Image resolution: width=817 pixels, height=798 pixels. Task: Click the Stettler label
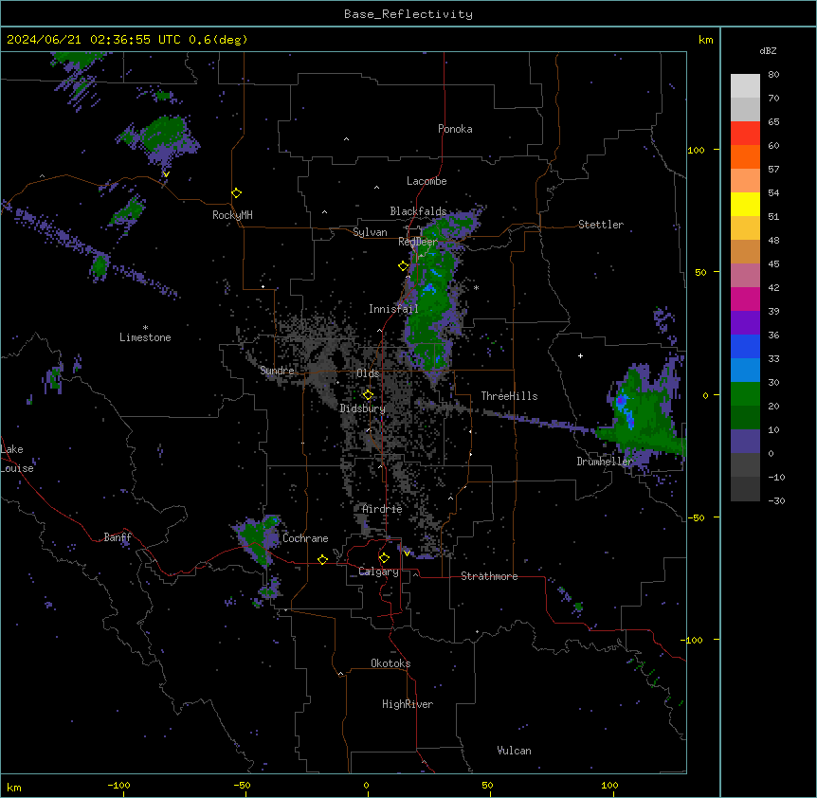pyautogui.click(x=601, y=225)
